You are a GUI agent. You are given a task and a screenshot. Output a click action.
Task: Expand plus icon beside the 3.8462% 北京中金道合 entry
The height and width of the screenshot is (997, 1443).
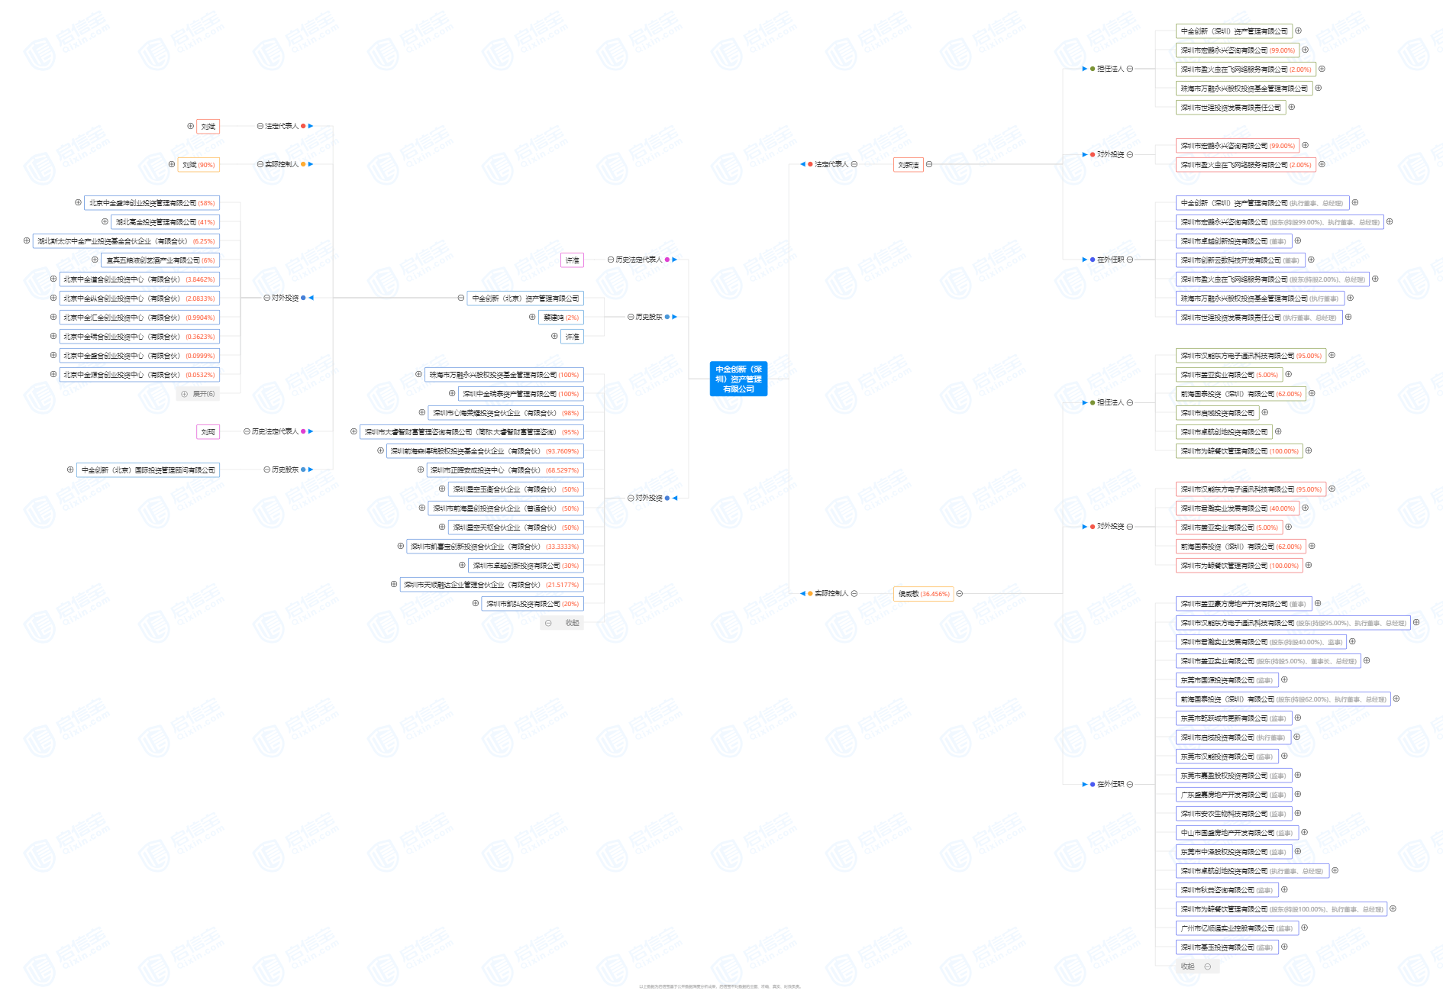pyautogui.click(x=53, y=279)
